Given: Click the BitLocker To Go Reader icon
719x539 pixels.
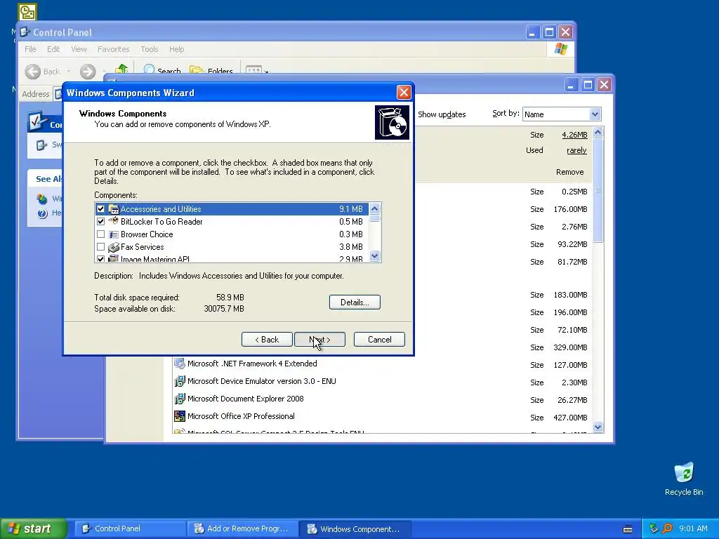Looking at the screenshot, I should pos(113,221).
